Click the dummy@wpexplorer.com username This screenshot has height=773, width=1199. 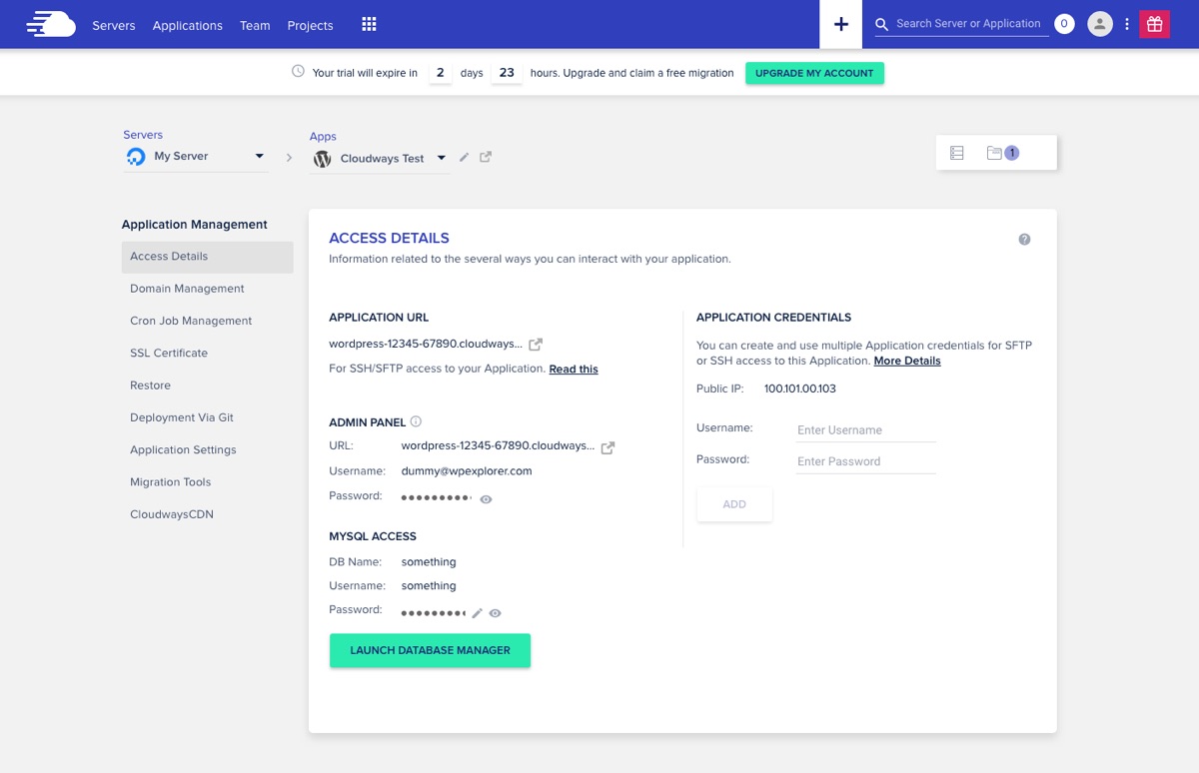pos(467,471)
